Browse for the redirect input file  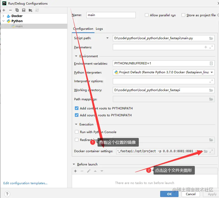pos(211,140)
